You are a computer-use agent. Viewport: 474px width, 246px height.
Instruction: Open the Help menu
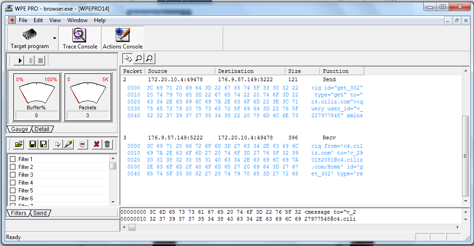(100, 20)
